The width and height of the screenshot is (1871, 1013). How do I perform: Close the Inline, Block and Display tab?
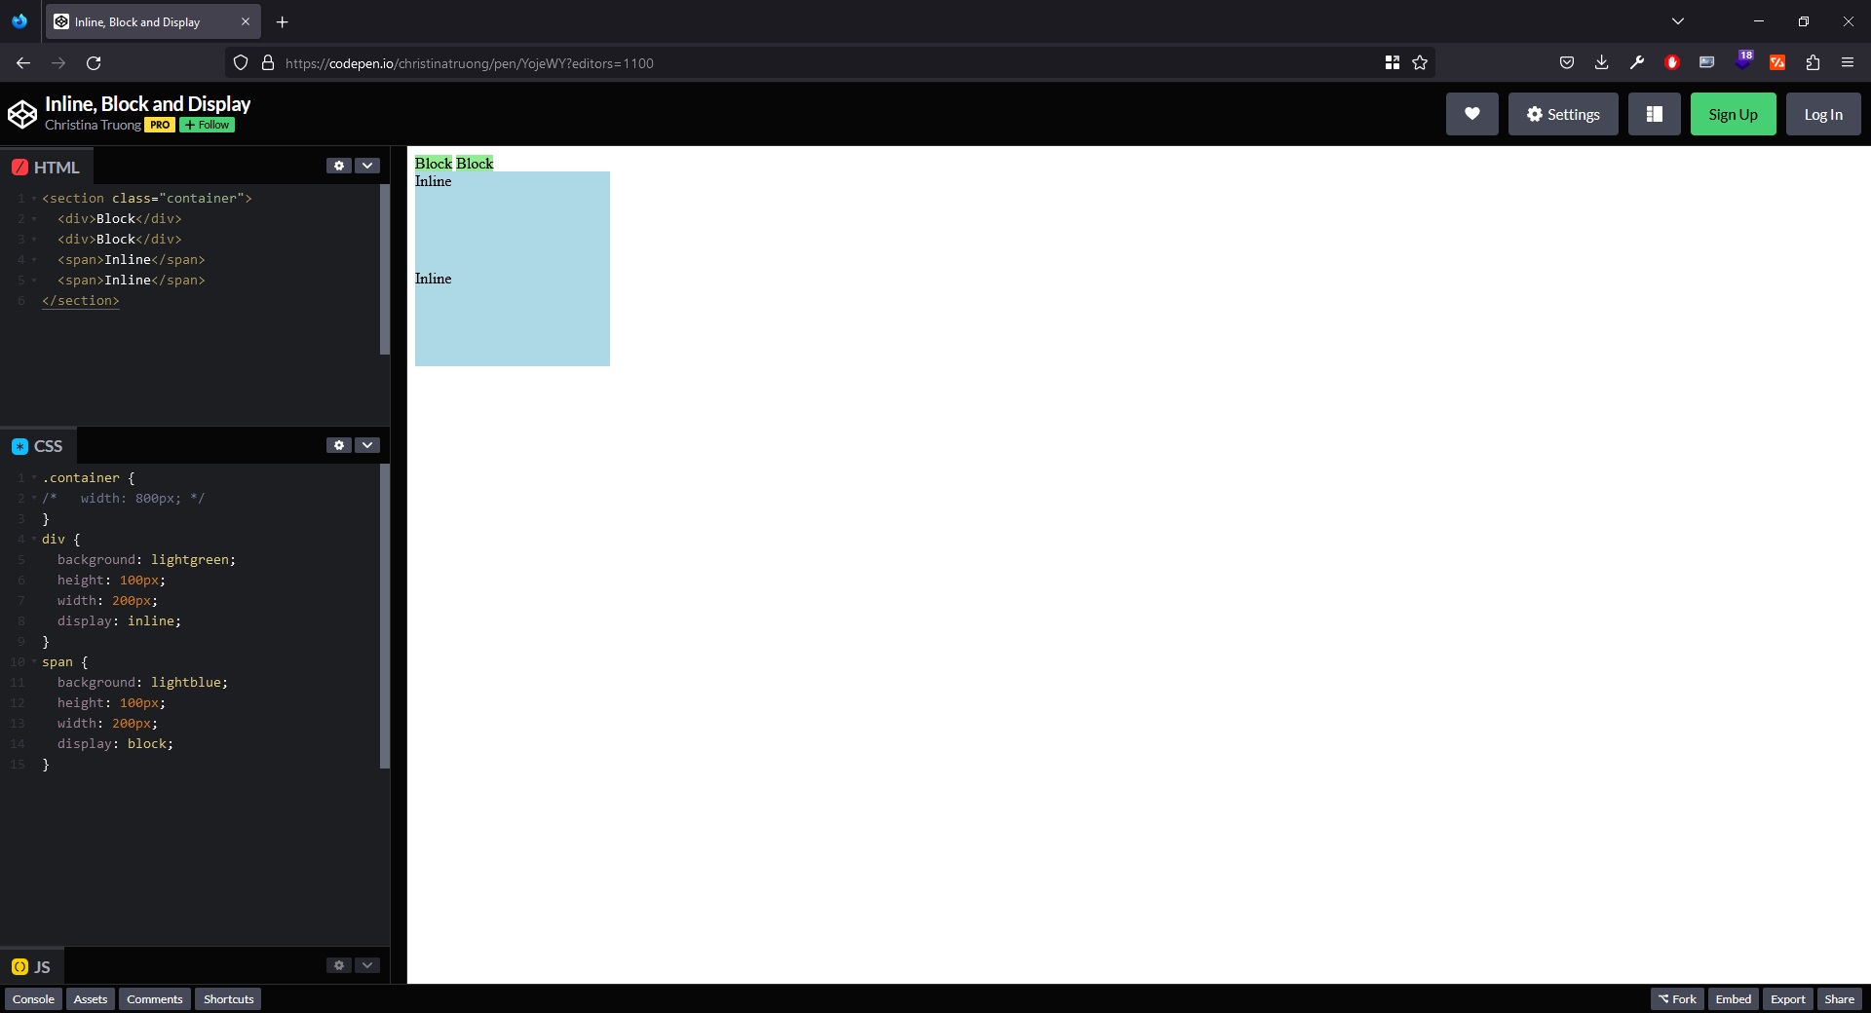pos(246,21)
